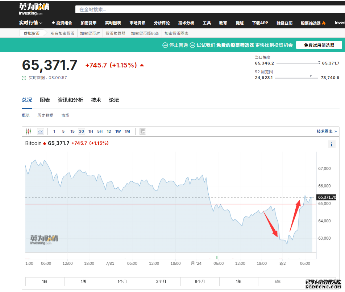This screenshot has width=345, height=292.
Task: Set chart interval to 1 minute
Action: tap(54, 131)
